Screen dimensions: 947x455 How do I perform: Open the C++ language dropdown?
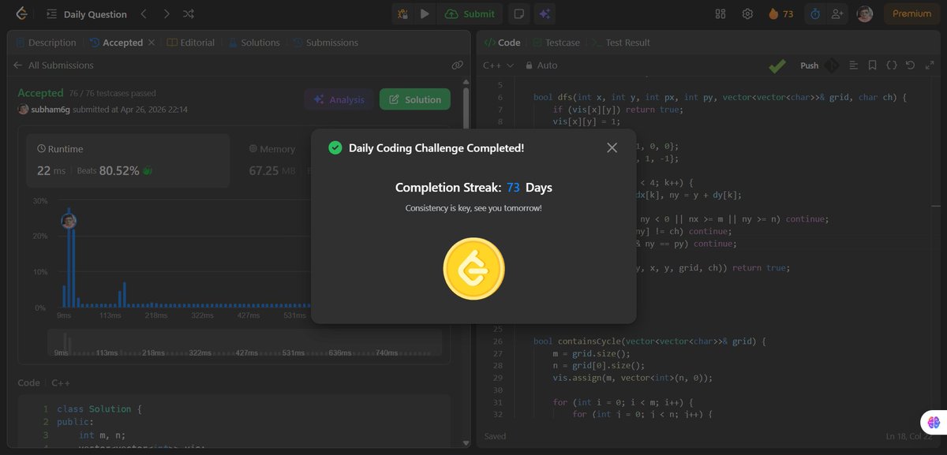[x=499, y=65]
